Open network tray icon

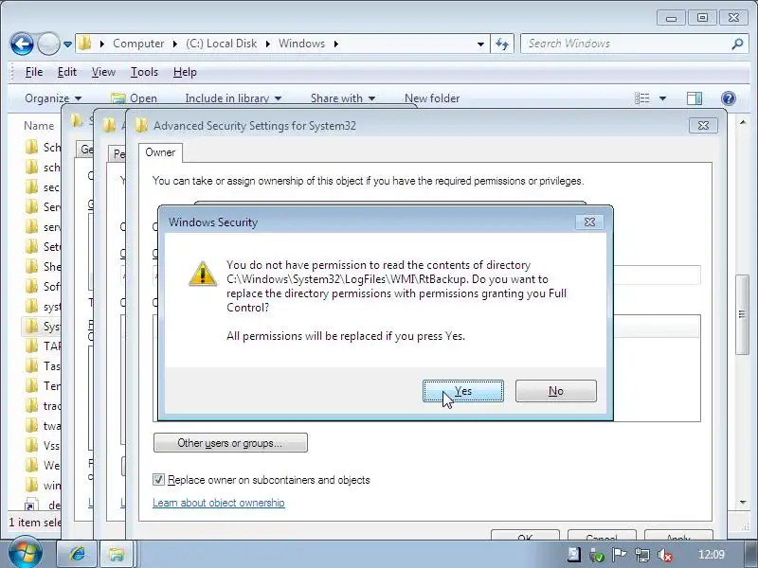(x=642, y=555)
